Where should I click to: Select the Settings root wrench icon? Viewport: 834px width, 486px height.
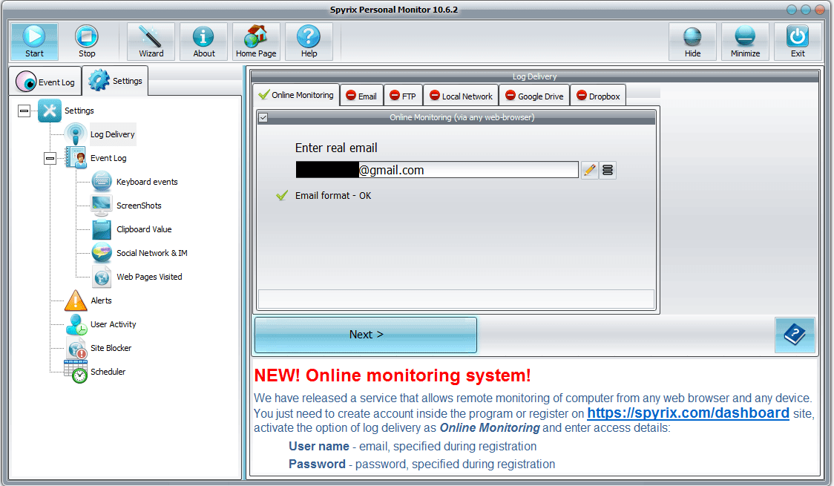[50, 111]
